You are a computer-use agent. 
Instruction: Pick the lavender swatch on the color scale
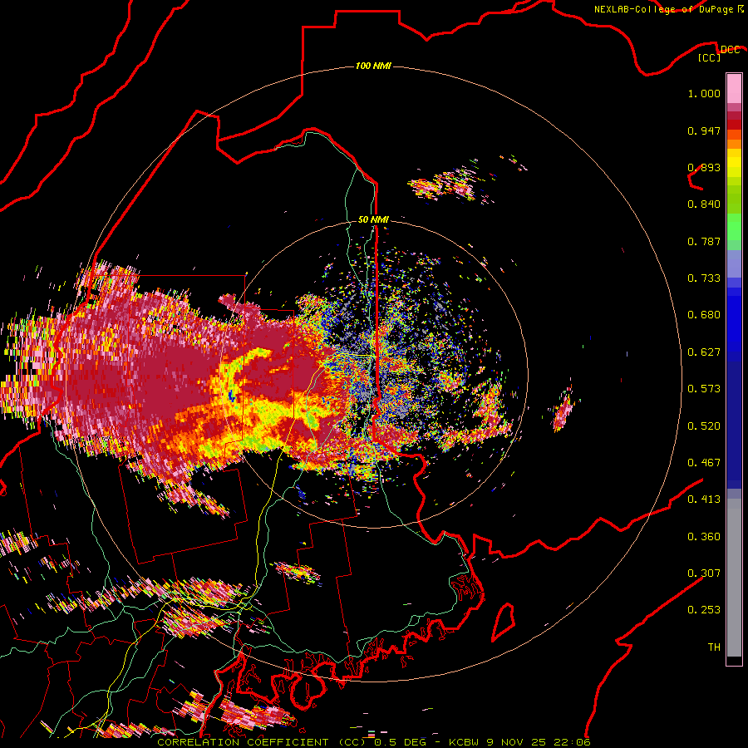[734, 263]
